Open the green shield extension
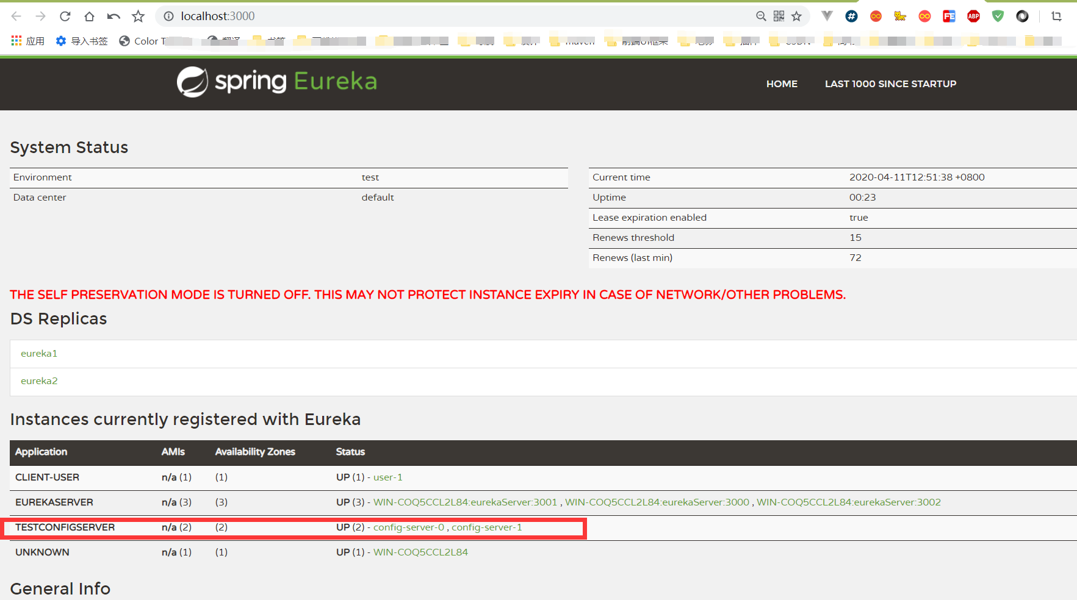 click(998, 16)
